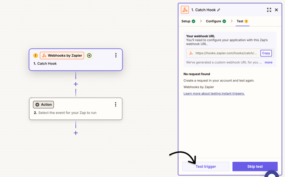Click the Test trigger button

[x=206, y=166]
